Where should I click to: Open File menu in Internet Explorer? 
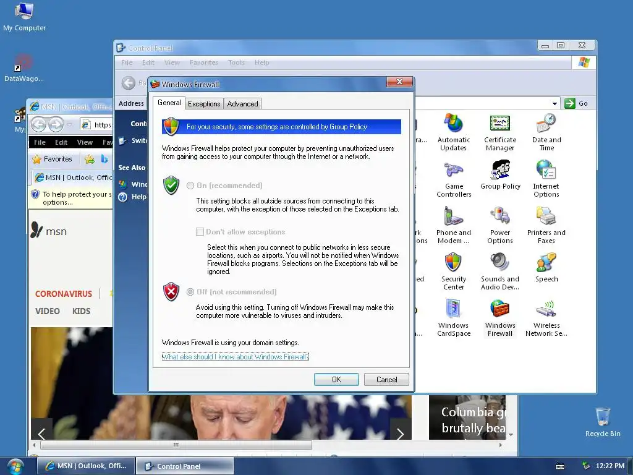click(x=40, y=142)
